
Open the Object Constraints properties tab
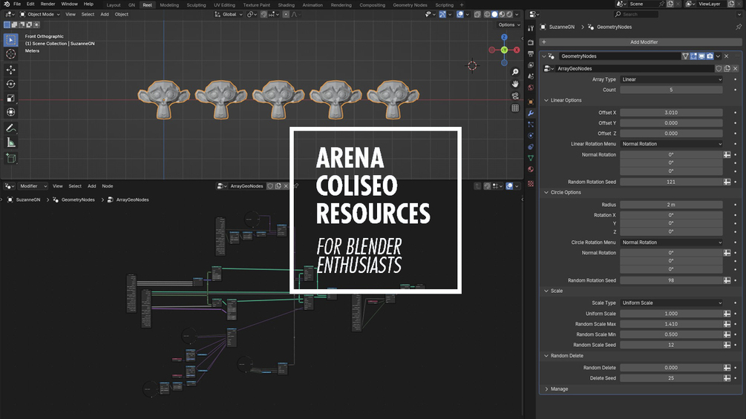tap(531, 147)
